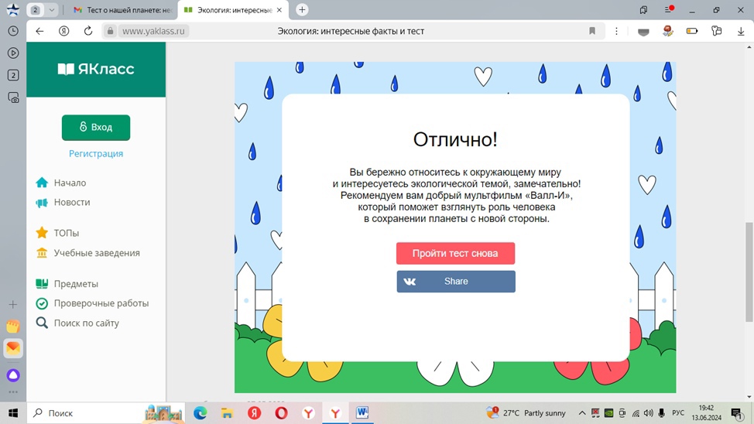754x424 pixels.
Task: Open Учебные заведения in the sidebar
Action: coord(97,253)
